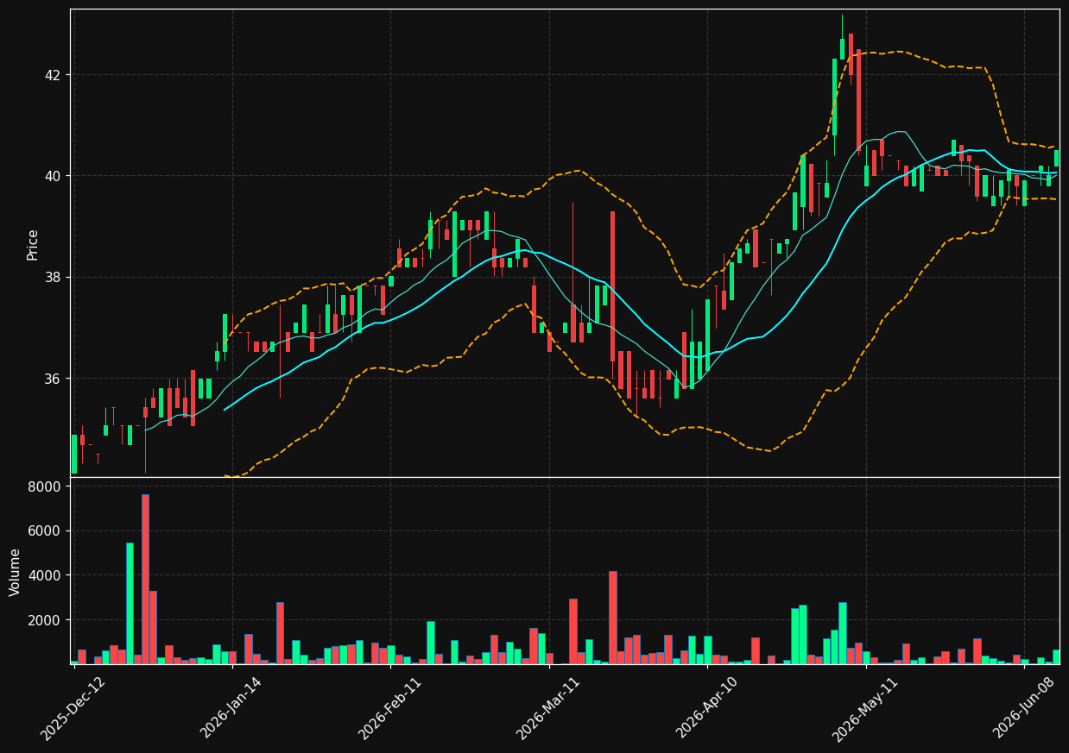Image resolution: width=1069 pixels, height=753 pixels.
Task: Click the 38 price axis value
Action: click(53, 278)
